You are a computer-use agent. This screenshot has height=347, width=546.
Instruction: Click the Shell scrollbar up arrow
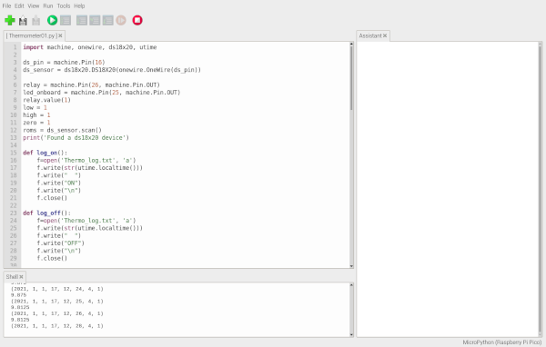(351, 285)
